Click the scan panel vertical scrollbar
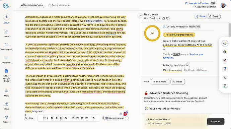 (230, 30)
